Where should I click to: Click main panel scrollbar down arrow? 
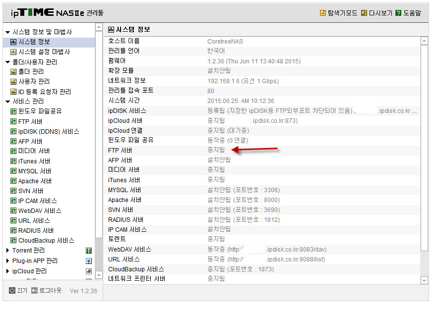coord(425,280)
